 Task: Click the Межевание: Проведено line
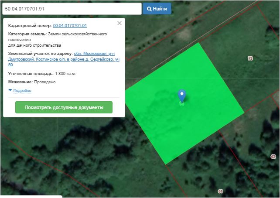[32, 82]
